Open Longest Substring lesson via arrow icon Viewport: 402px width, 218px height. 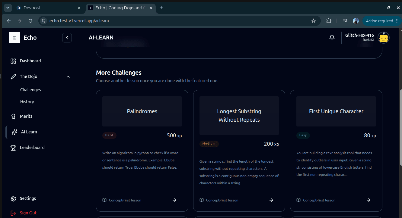271,200
